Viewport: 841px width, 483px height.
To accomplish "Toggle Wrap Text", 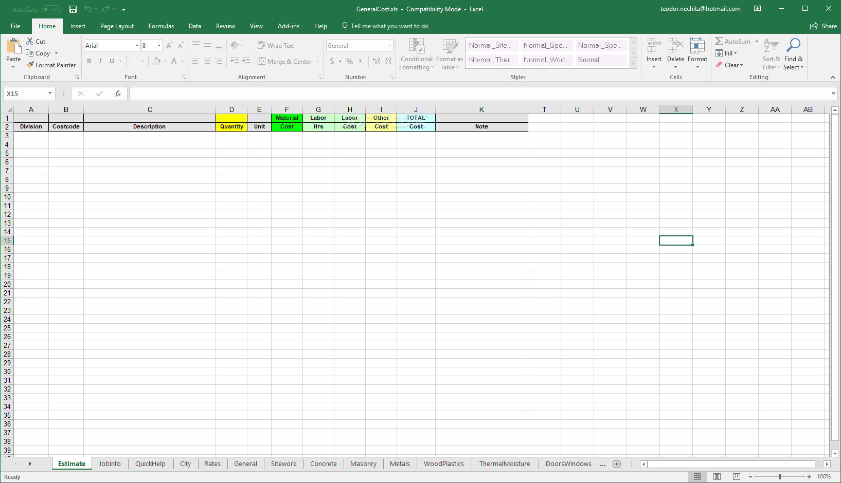I will click(x=276, y=46).
